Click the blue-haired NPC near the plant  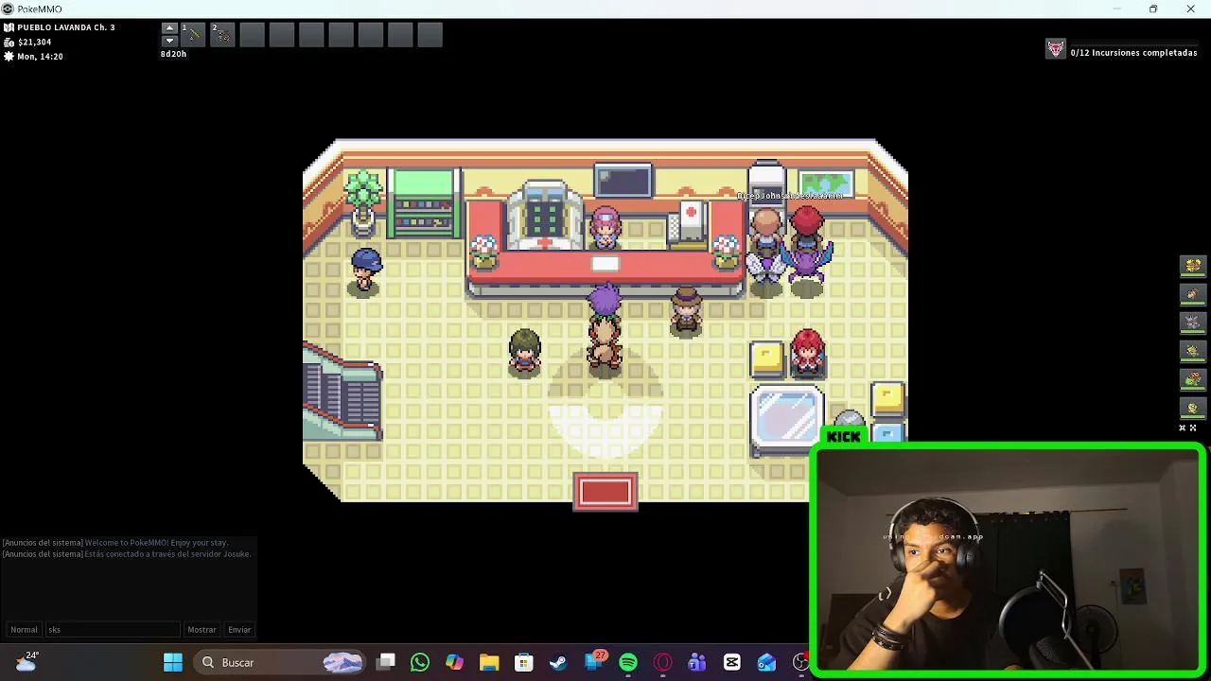365,271
